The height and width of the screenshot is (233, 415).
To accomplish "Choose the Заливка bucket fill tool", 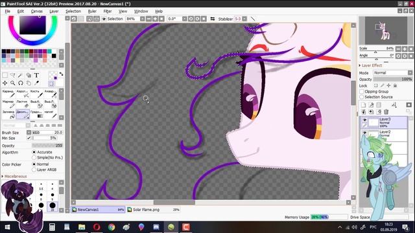I will [x=8, y=114].
